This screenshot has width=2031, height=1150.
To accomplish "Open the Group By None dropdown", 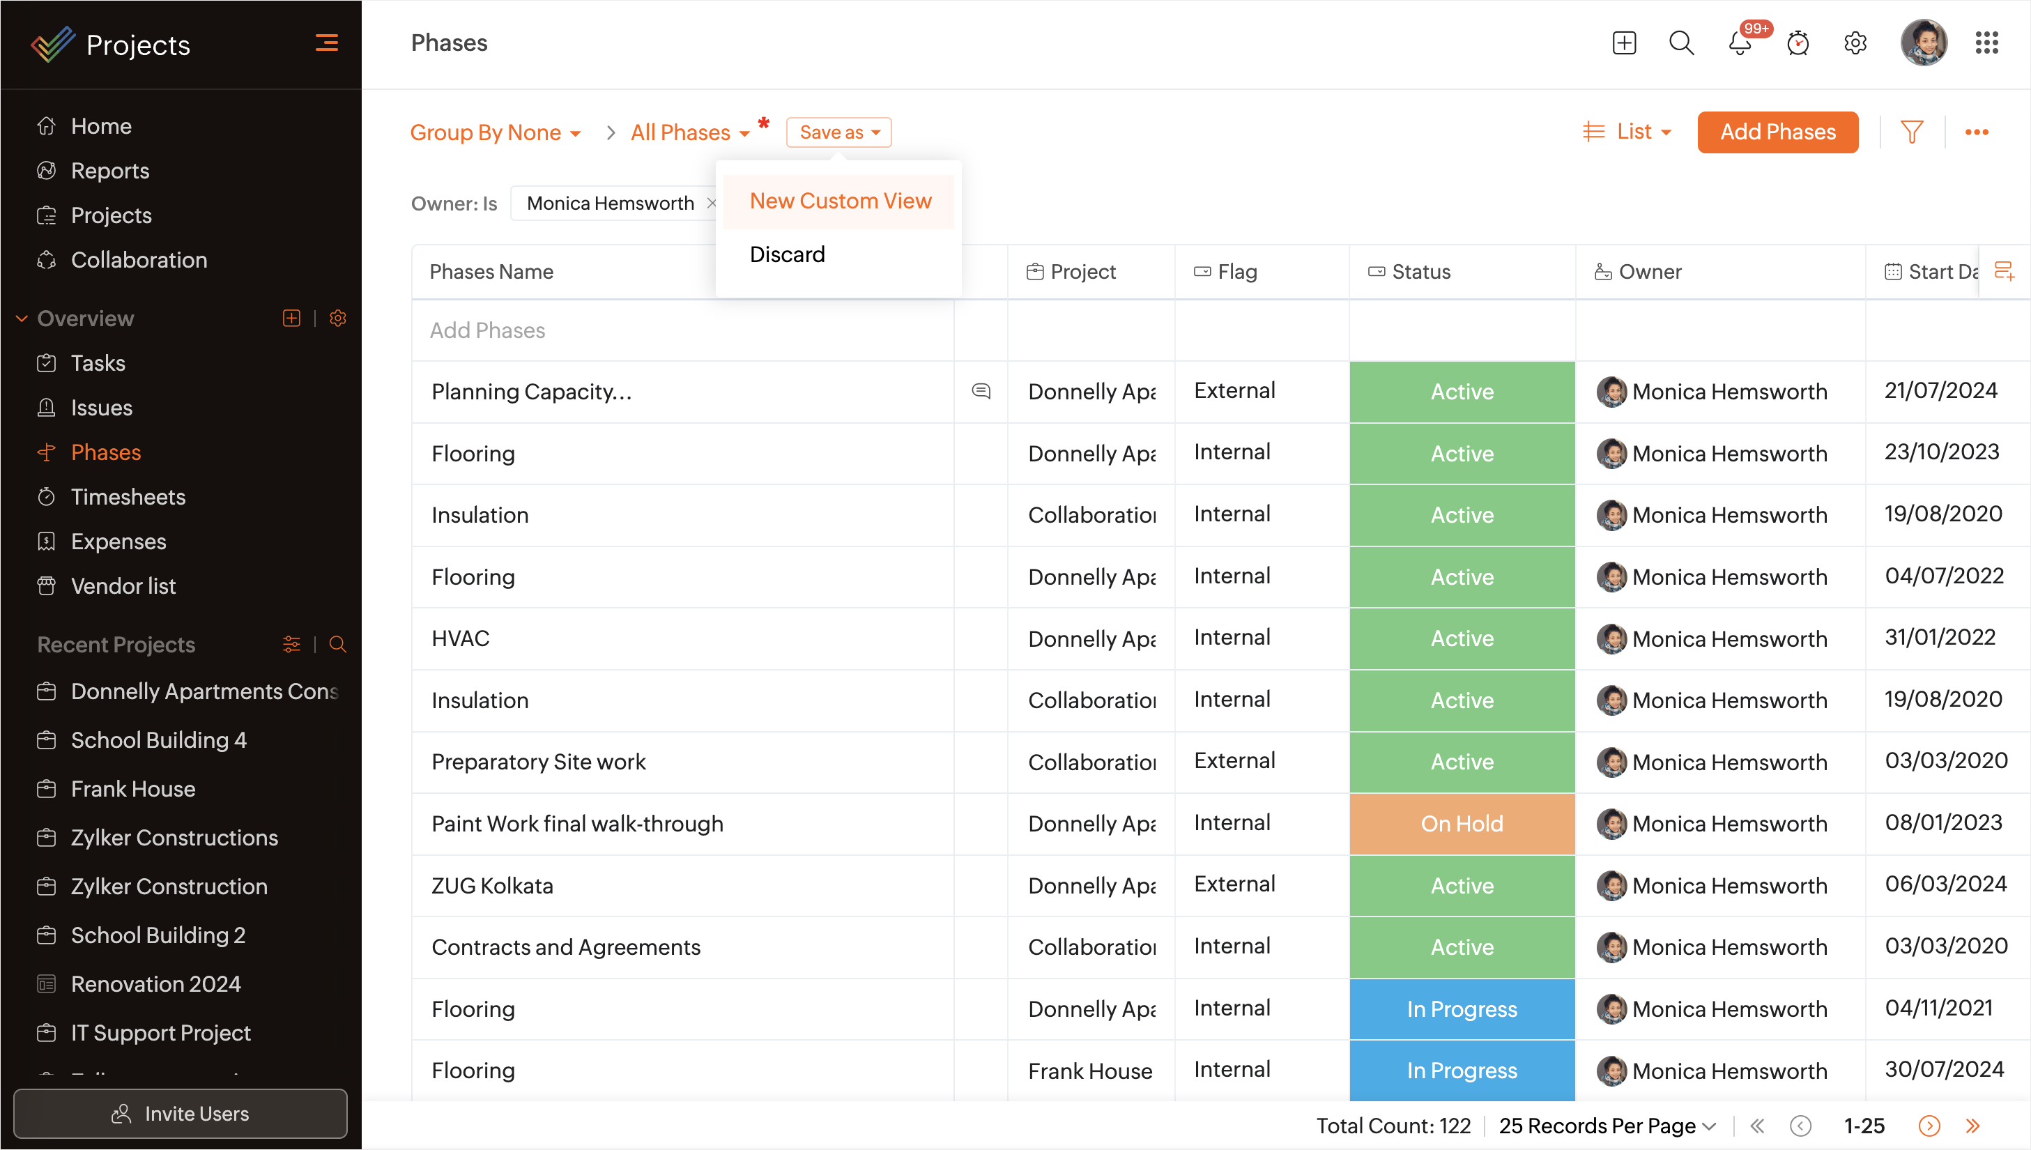I will click(495, 132).
